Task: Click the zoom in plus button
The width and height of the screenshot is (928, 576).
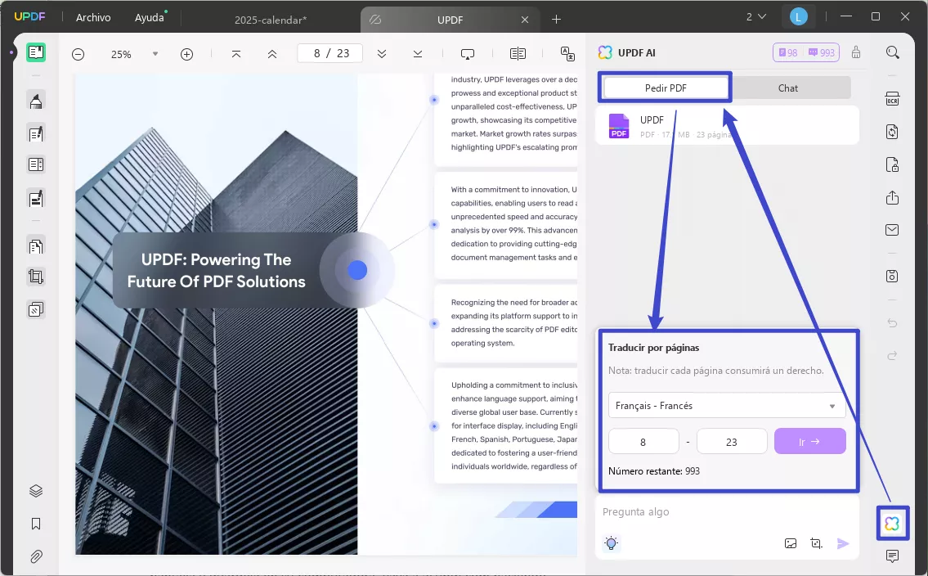Action: click(x=186, y=55)
